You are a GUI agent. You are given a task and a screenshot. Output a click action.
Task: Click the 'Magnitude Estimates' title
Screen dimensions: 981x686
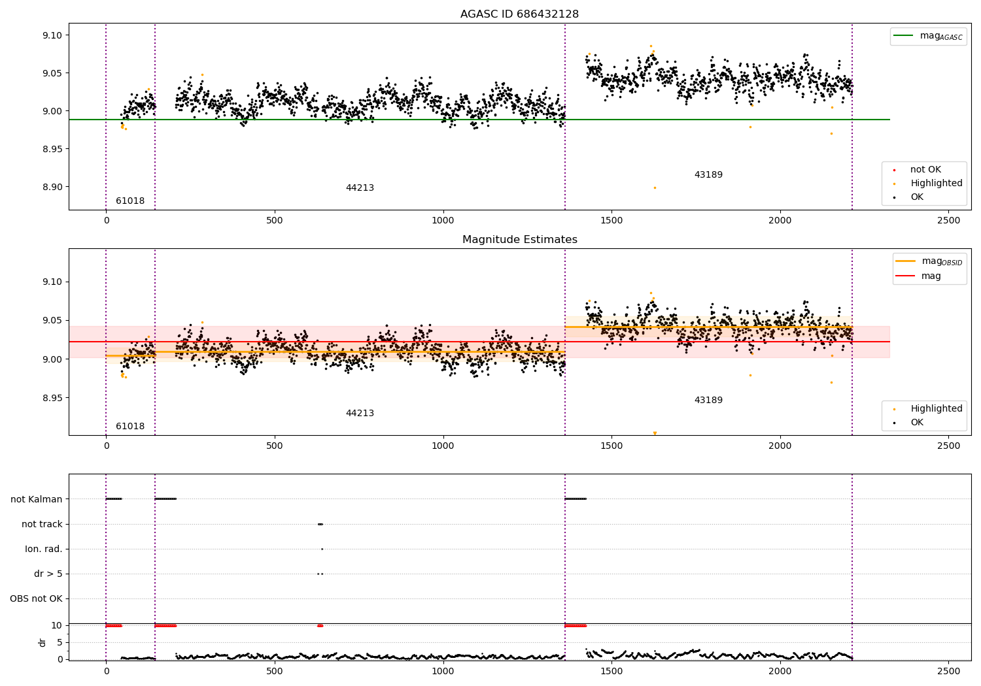[x=519, y=240]
